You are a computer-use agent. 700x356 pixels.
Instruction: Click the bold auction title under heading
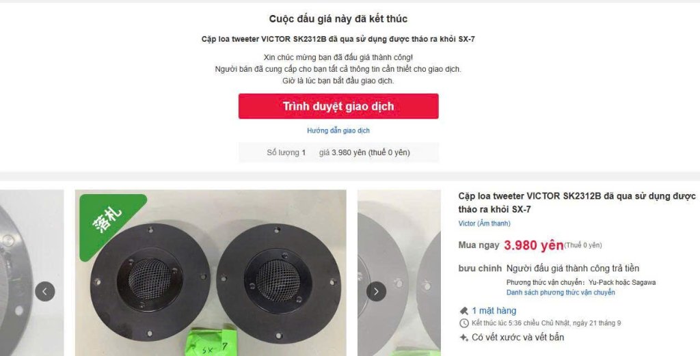coord(338,39)
